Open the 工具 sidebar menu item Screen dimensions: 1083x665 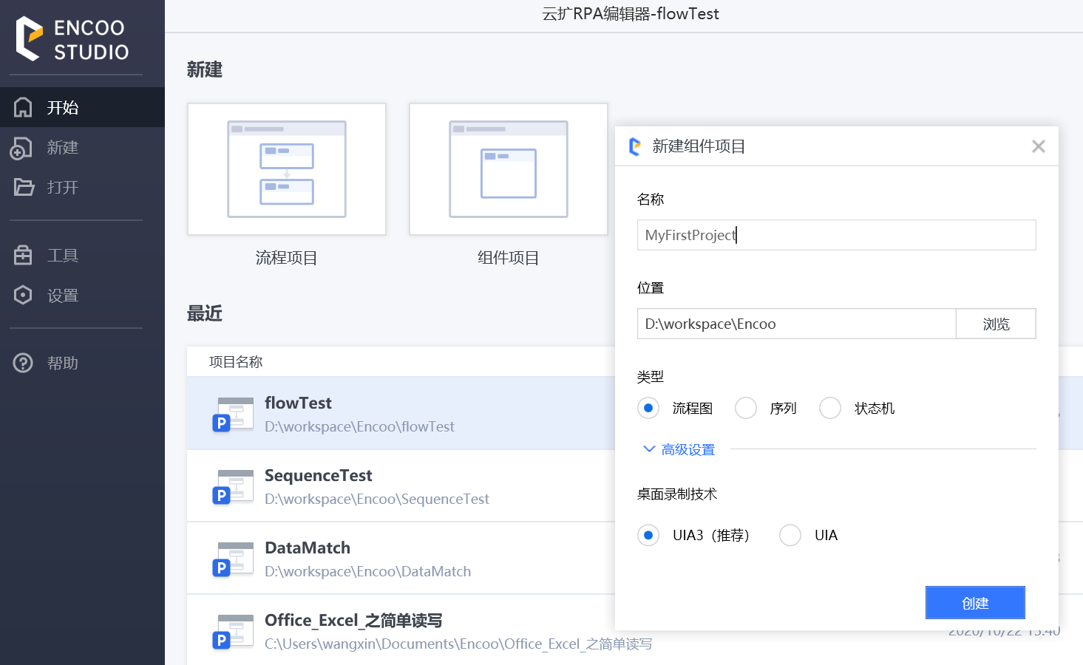click(82, 256)
